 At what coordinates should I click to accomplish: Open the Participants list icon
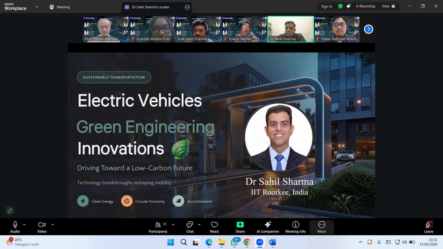tap(158, 225)
